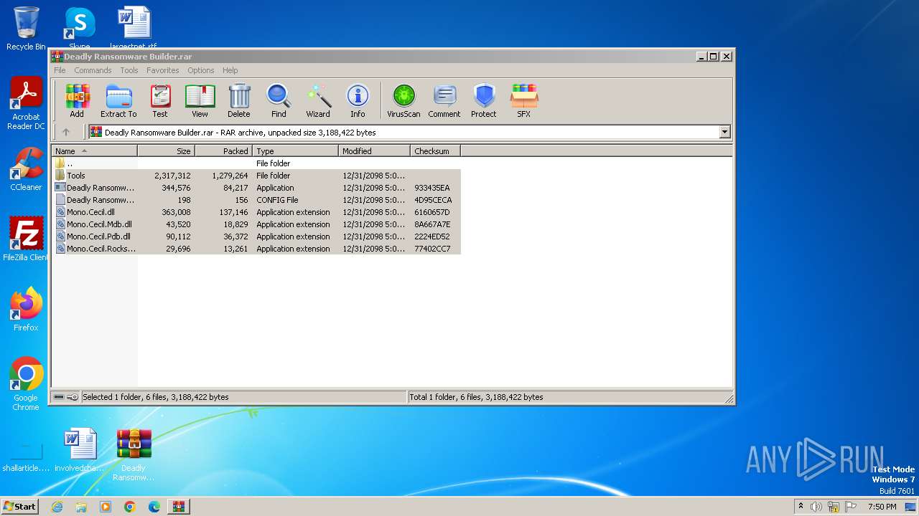Open the File menu

[60, 70]
